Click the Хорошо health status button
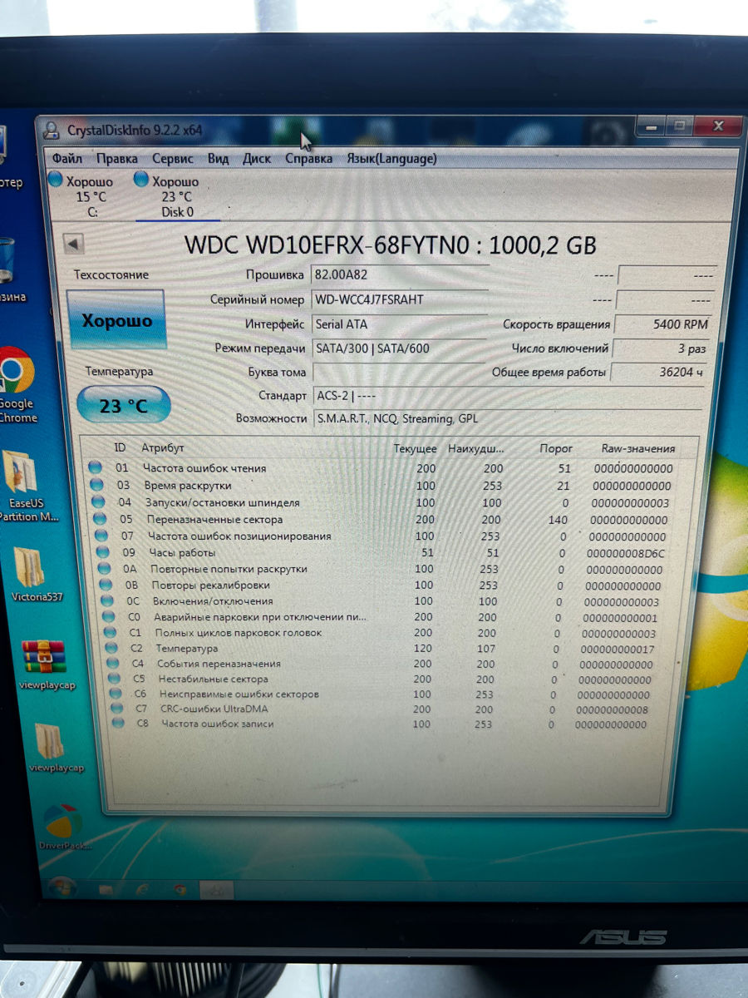Screen dimensions: 748x998 coord(116,320)
